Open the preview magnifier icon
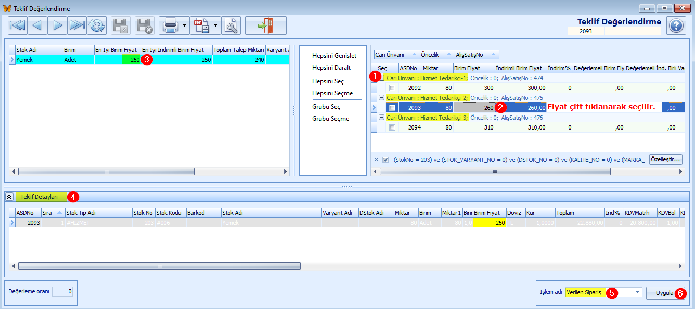The width and height of the screenshot is (695, 309). click(x=231, y=25)
